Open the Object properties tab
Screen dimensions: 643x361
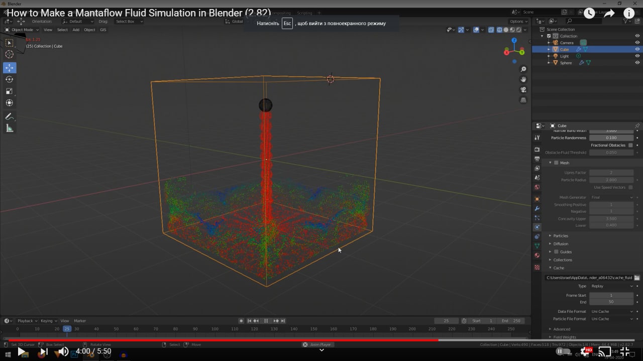click(537, 199)
